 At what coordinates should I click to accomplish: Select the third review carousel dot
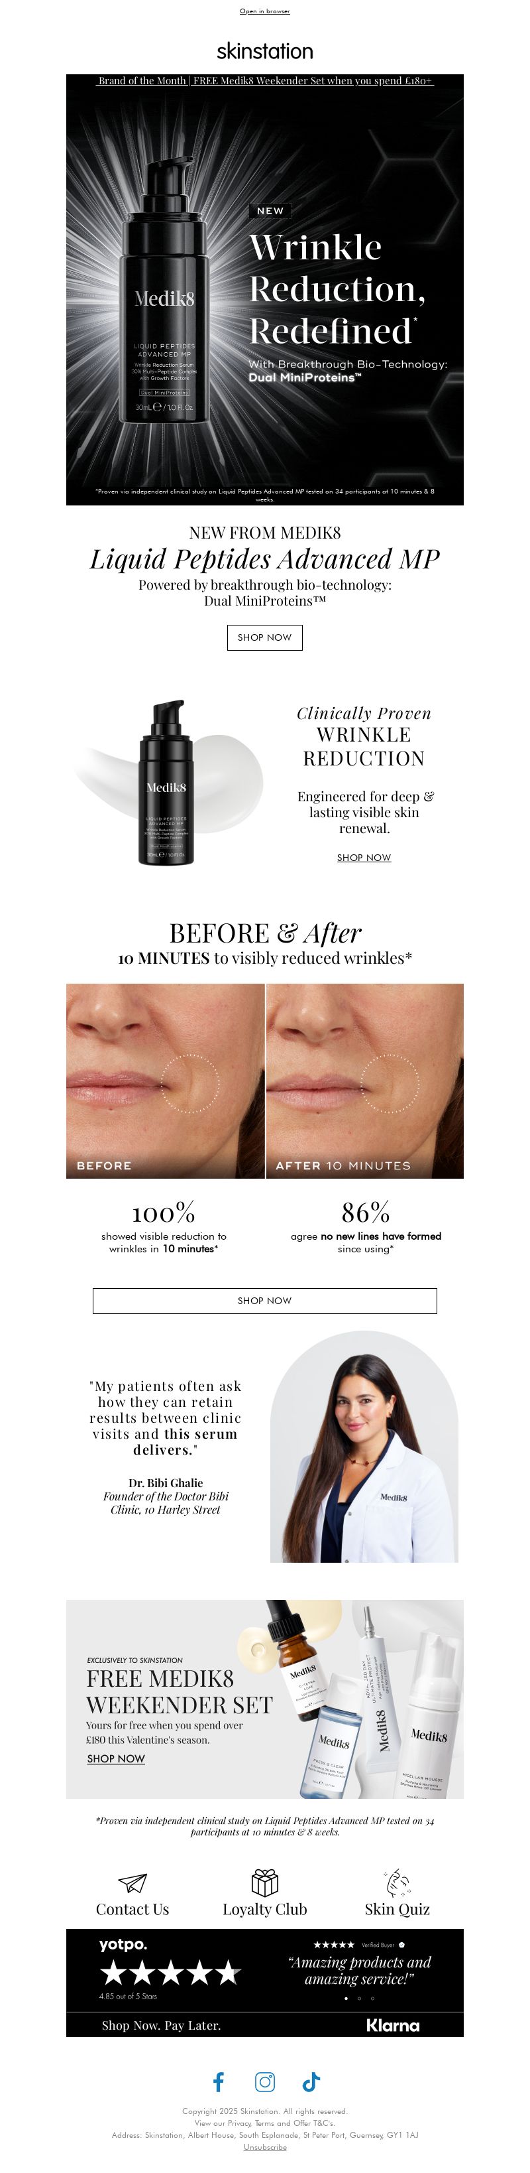372,1999
